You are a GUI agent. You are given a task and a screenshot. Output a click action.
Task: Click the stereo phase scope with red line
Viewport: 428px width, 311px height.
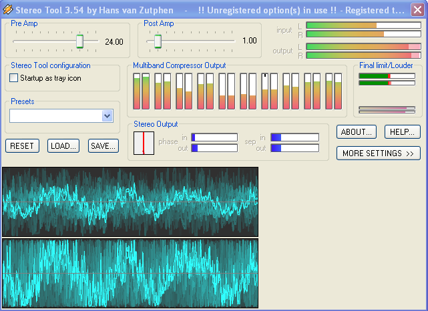pos(144,143)
